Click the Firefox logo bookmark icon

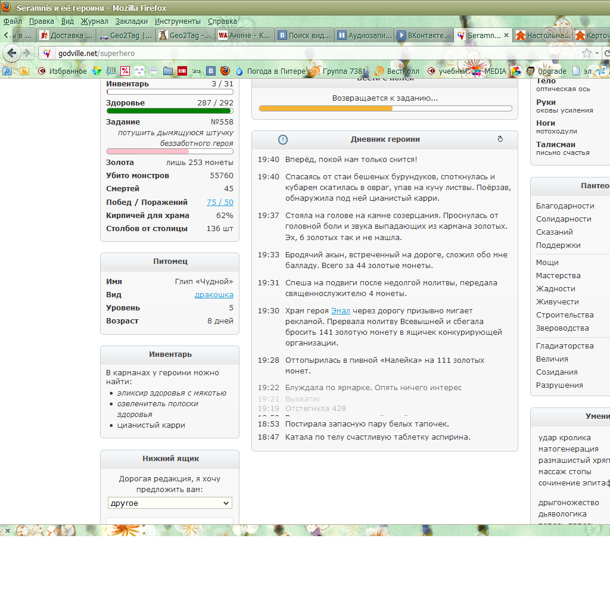tap(225, 71)
